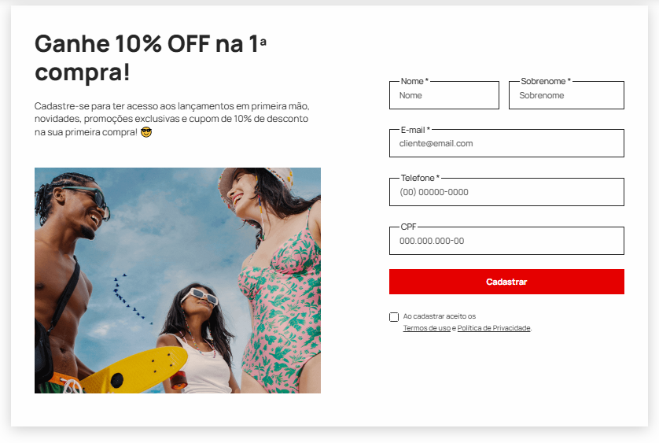Click the "Telefone *" field label

point(420,178)
